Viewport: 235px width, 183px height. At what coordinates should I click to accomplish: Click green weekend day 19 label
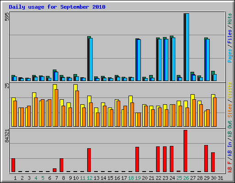138,178
